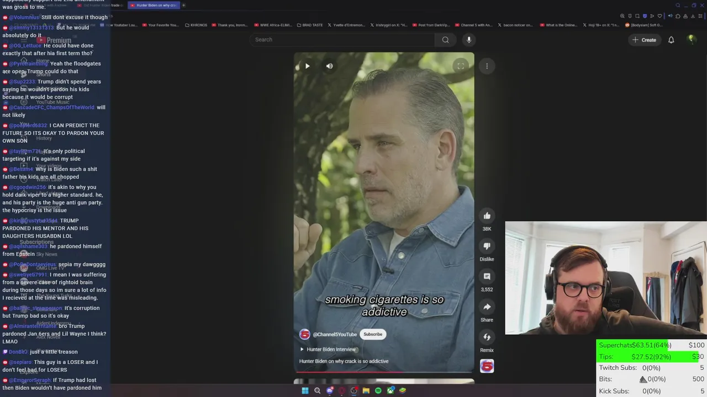Click the Tips $27.52 goal bar
The width and height of the screenshot is (707, 397).
[651, 357]
